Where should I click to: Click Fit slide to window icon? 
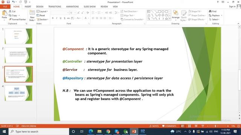(x=239, y=126)
